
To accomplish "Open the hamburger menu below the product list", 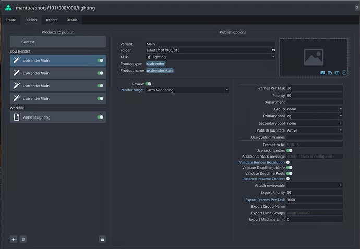I will pos(102,239).
